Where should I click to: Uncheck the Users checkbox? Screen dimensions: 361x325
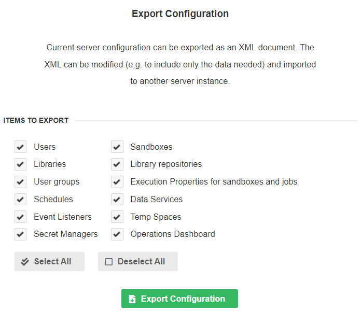point(21,147)
